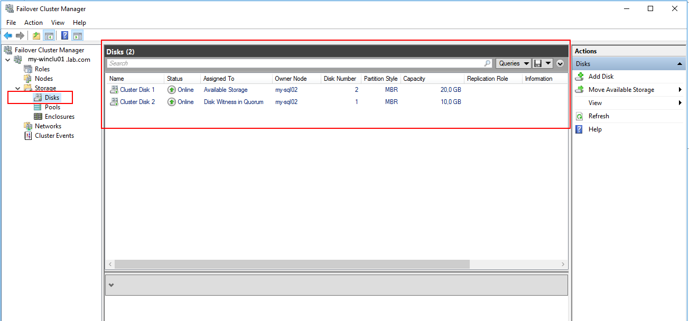
Task: Click the save query floppy icon
Action: (x=538, y=63)
